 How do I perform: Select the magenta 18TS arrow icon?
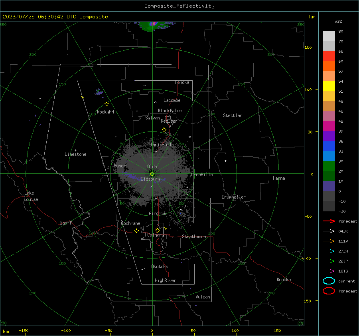[x=329, y=271]
